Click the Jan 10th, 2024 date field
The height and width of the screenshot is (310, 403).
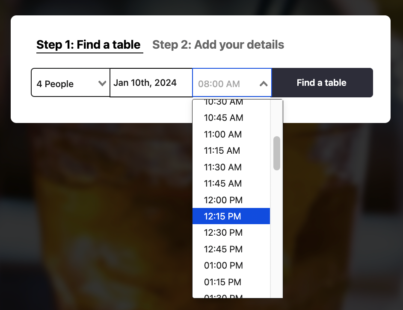point(151,82)
